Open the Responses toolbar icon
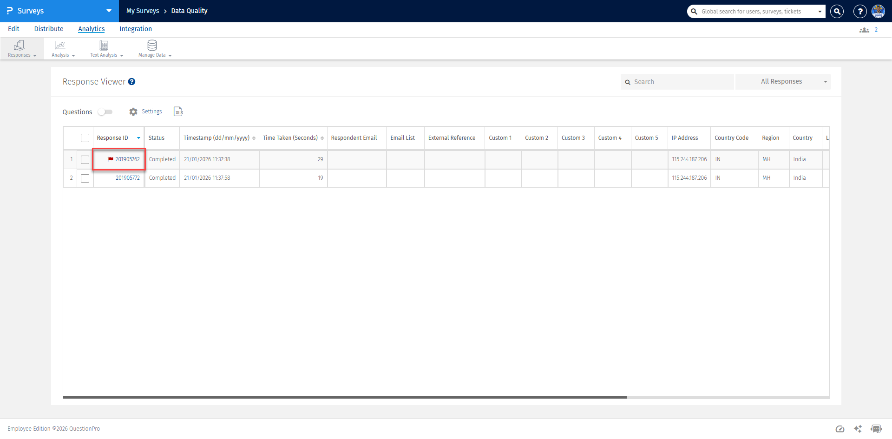 (x=19, y=45)
